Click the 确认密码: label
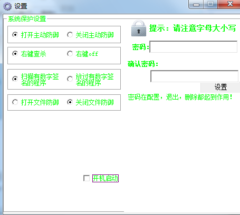 point(143,64)
